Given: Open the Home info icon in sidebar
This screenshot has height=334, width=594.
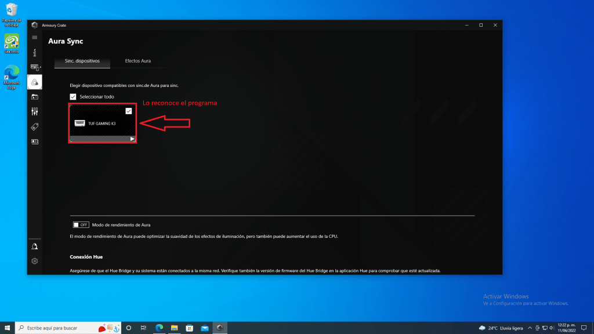Looking at the screenshot, I should (34, 52).
